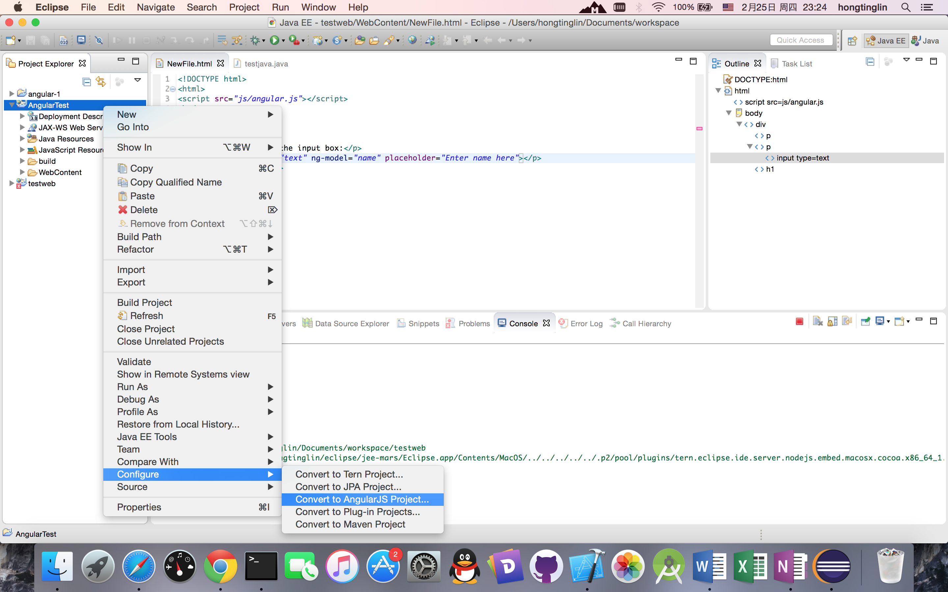The height and width of the screenshot is (592, 948).
Task: Switch to the Java EE perspective button
Action: click(x=886, y=41)
